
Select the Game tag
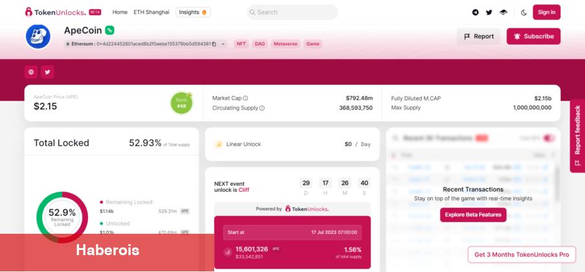(x=313, y=44)
